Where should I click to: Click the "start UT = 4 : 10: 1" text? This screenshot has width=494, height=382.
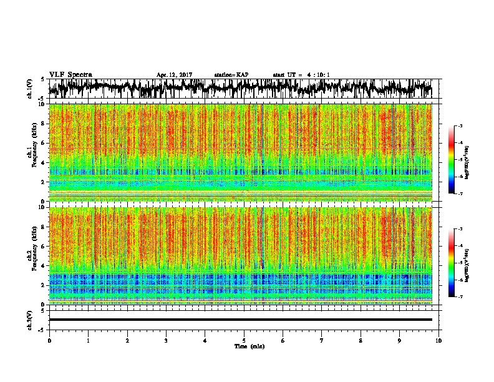click(x=301, y=75)
